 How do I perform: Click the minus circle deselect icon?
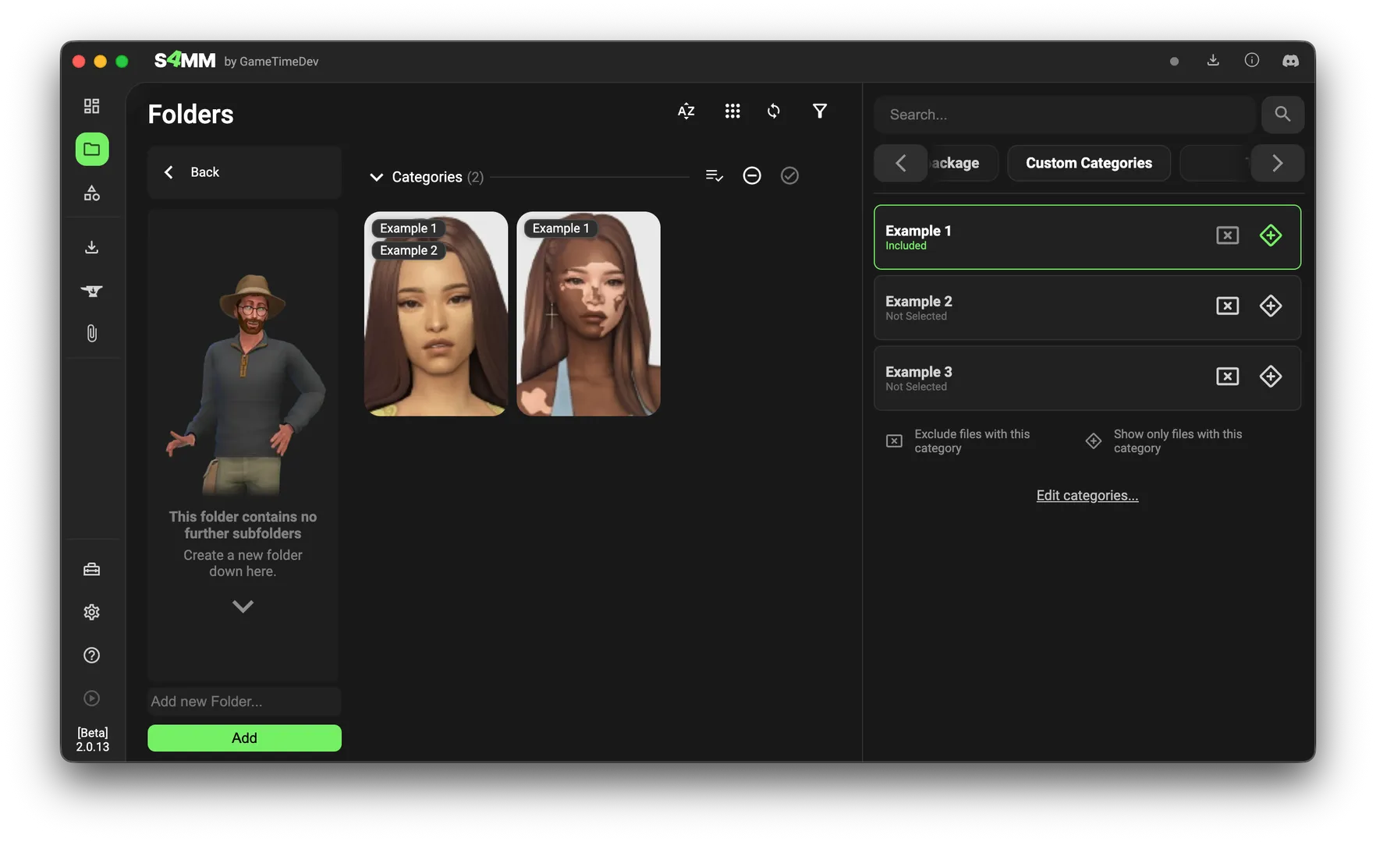[x=752, y=176]
